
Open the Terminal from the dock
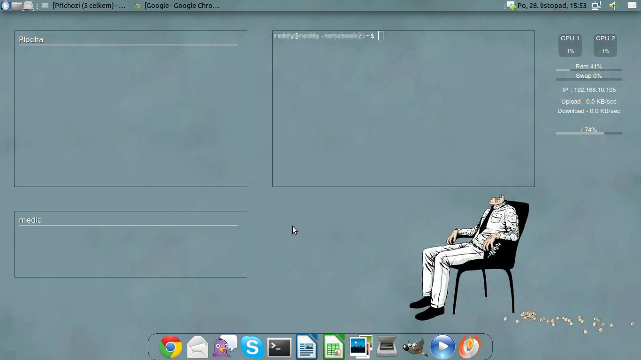coord(279,347)
